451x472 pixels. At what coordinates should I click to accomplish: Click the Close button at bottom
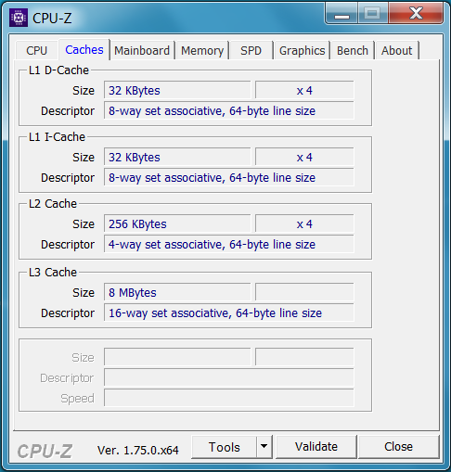(398, 447)
